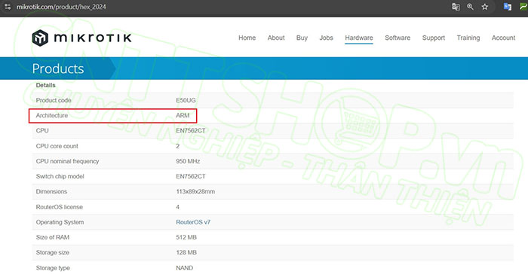This screenshot has width=528, height=274.
Task: Navigate to Jobs
Action: click(327, 38)
